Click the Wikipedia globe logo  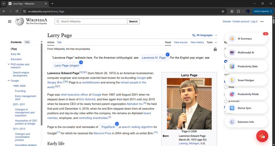pyautogui.click(x=19, y=21)
